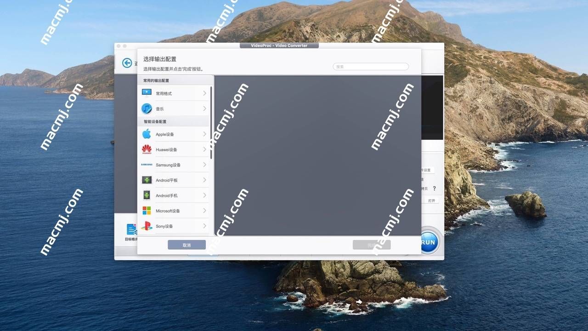Click the question mark help icon

434,188
